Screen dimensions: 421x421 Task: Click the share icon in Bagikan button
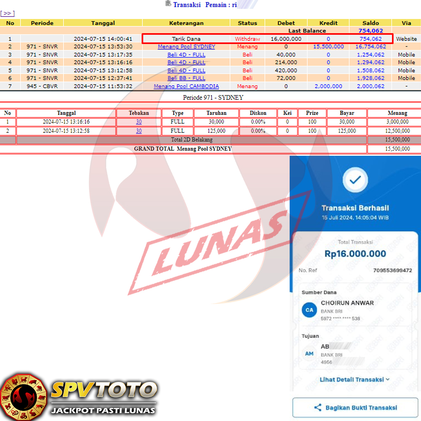[318, 408]
